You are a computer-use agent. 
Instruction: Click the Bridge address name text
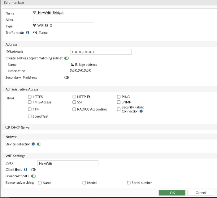[86, 65]
